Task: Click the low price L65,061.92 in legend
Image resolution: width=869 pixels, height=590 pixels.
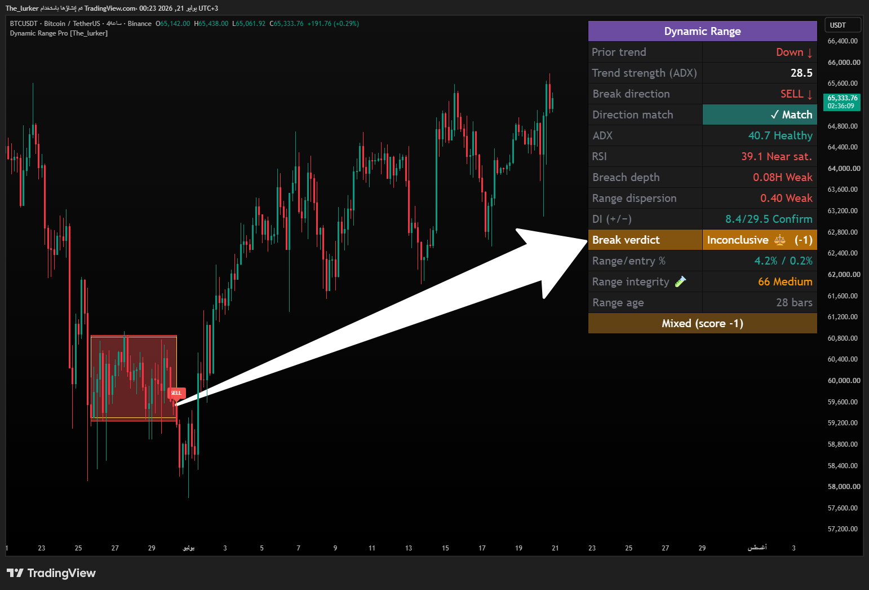Action: click(249, 24)
